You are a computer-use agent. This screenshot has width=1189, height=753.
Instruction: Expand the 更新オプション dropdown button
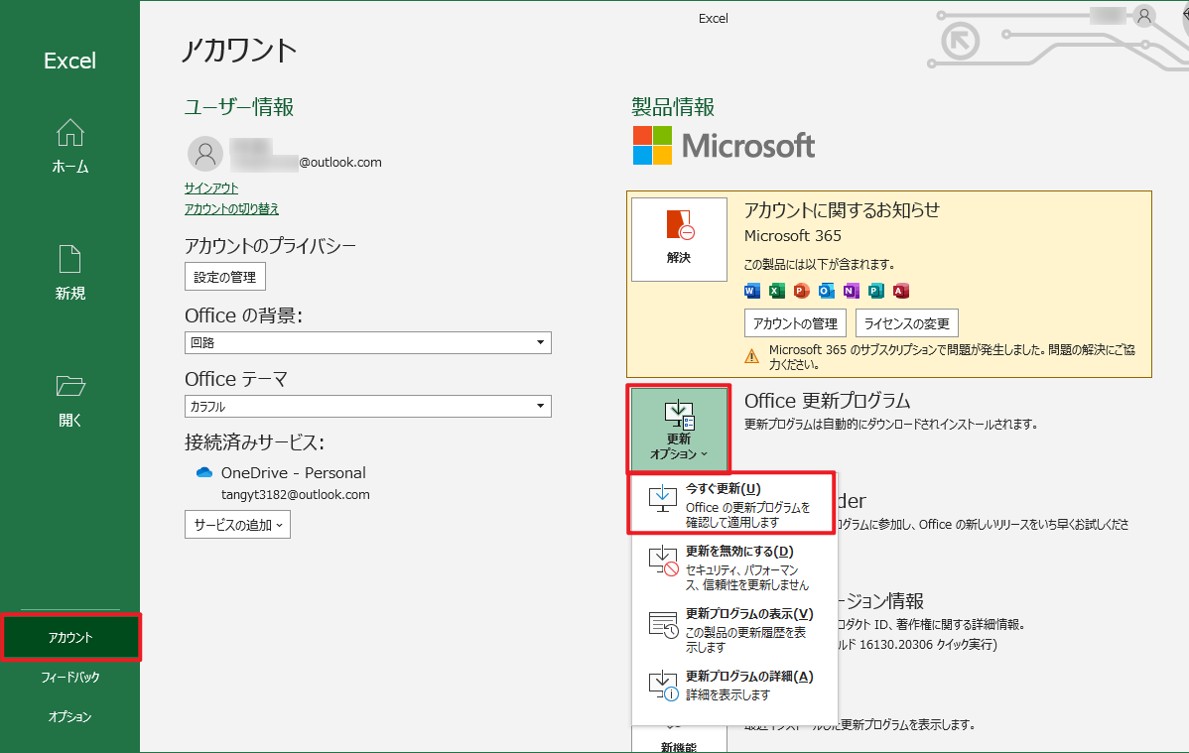[679, 429]
